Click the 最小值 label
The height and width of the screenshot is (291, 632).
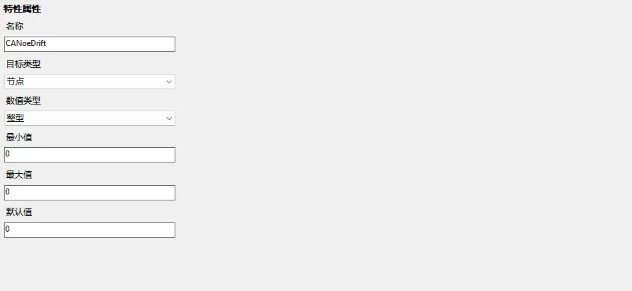tap(19, 137)
